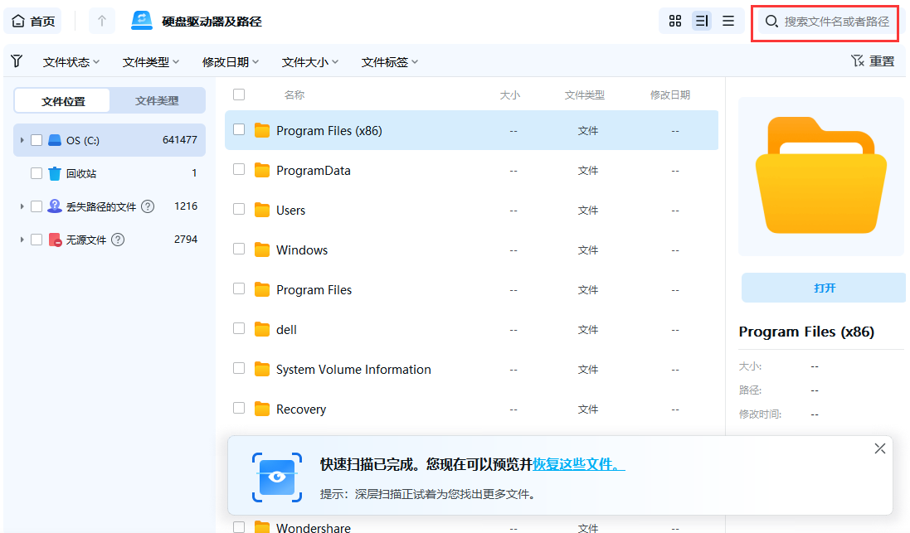This screenshot has height=533, width=910.
Task: Switch to grid view layout
Action: (x=674, y=21)
